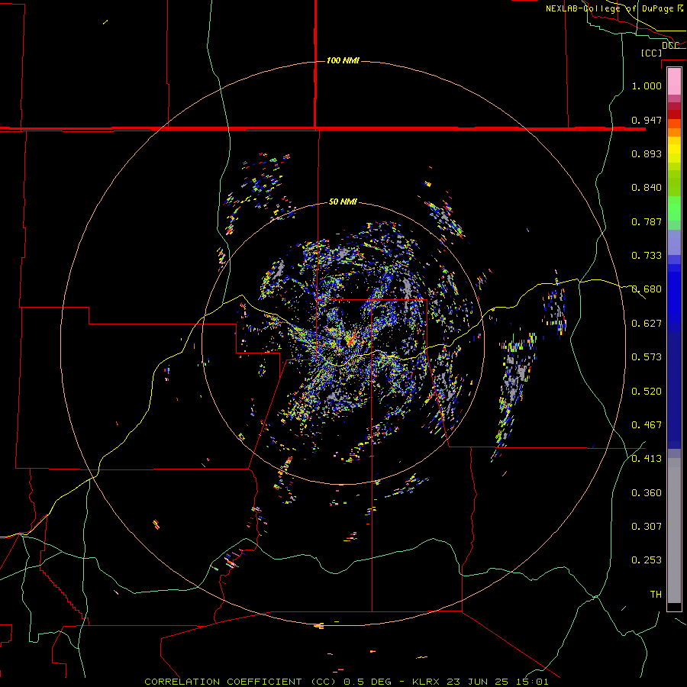Click the 0.573 legend value
This screenshot has width=687, height=687.
pos(647,356)
